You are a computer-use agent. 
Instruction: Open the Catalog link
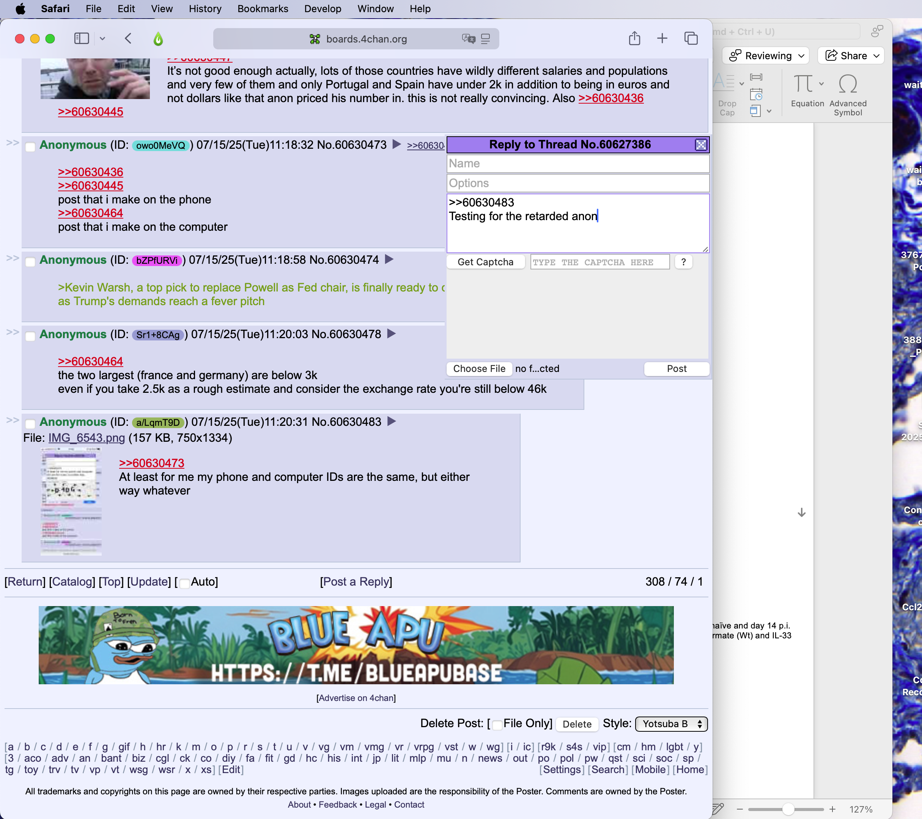[x=72, y=582]
